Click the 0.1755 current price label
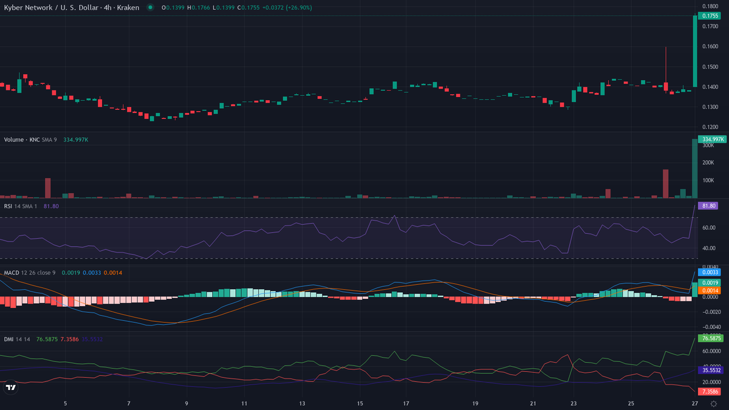This screenshot has height=410, width=729. (x=710, y=16)
